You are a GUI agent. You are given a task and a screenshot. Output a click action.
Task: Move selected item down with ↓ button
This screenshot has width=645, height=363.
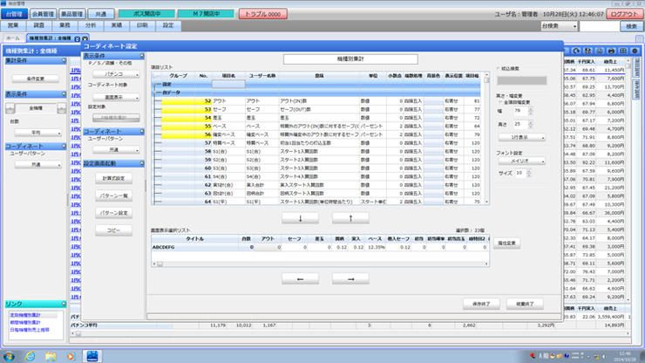(x=301, y=218)
